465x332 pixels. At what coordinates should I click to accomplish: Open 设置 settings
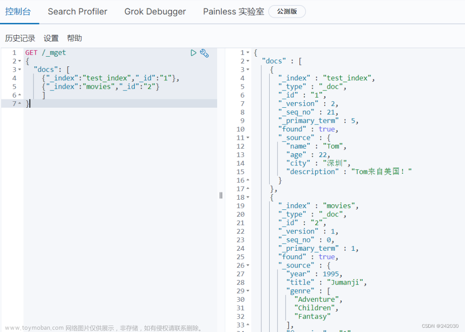51,38
